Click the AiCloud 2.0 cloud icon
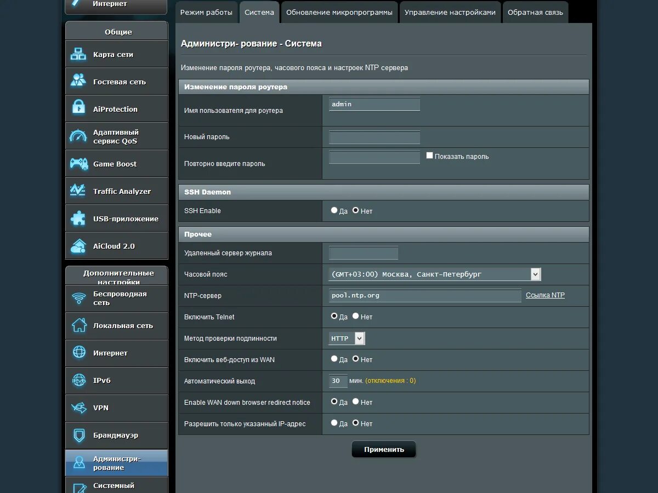Image resolution: width=658 pixels, height=493 pixels. pos(78,245)
